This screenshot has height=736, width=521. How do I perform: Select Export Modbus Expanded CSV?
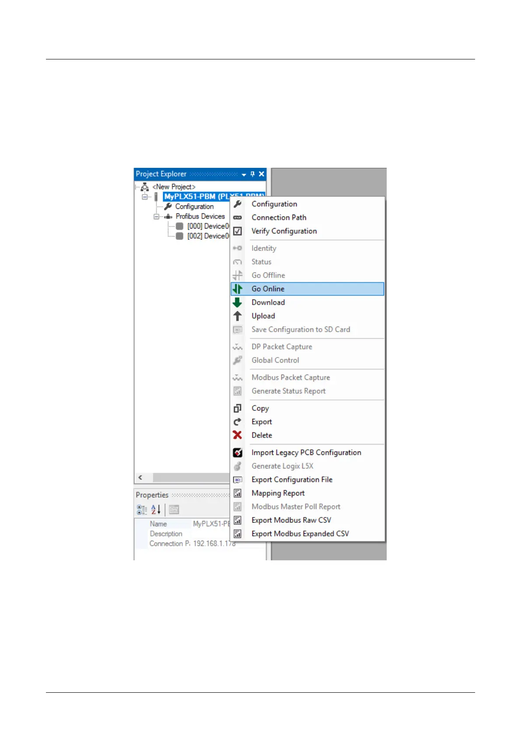click(308, 534)
